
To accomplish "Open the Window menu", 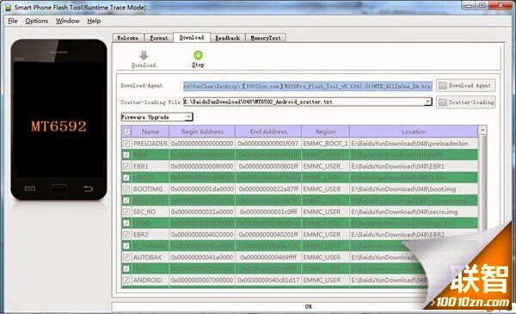I will [67, 21].
